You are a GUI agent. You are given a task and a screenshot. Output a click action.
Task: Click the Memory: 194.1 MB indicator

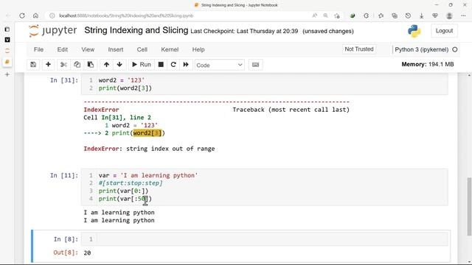pyautogui.click(x=428, y=64)
